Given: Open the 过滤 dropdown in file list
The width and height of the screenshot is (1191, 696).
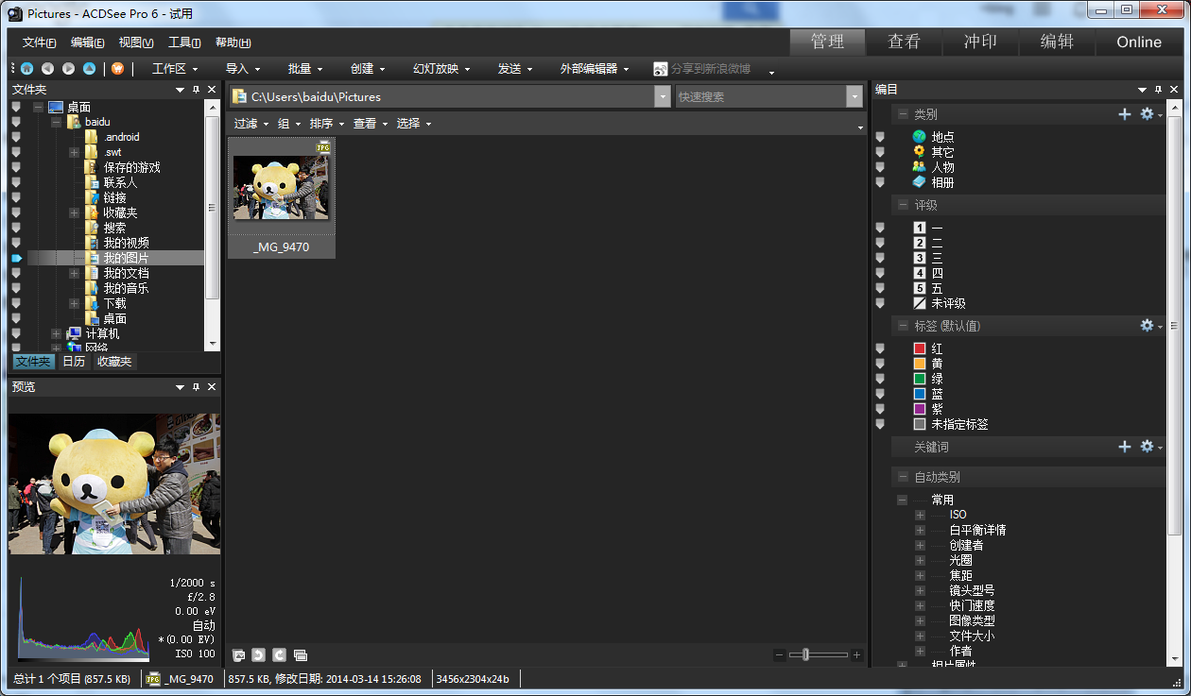Looking at the screenshot, I should pyautogui.click(x=251, y=124).
